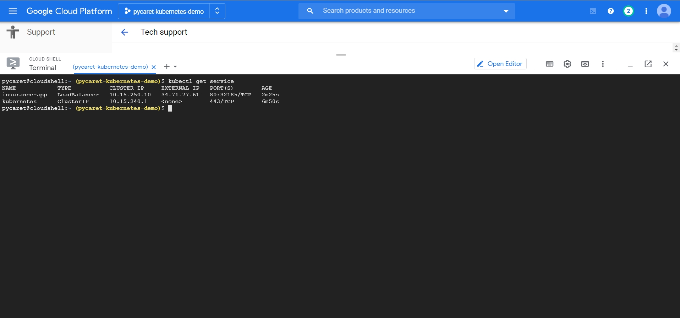The width and height of the screenshot is (680, 318).
Task: Open Cloud Shell in a new window
Action: (x=648, y=64)
